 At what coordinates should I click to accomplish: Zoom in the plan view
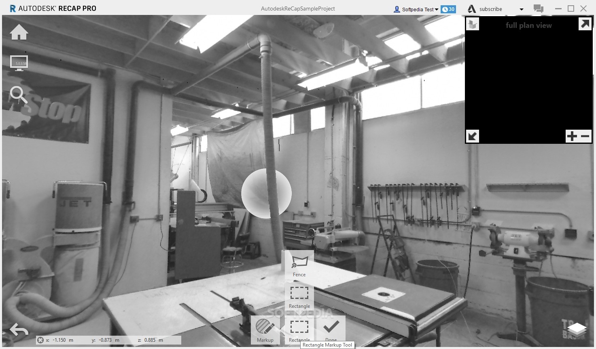click(572, 136)
